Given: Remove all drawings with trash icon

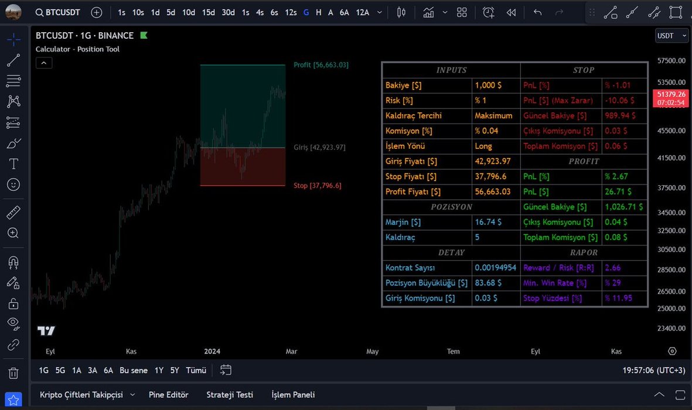Looking at the screenshot, I should pos(13,373).
